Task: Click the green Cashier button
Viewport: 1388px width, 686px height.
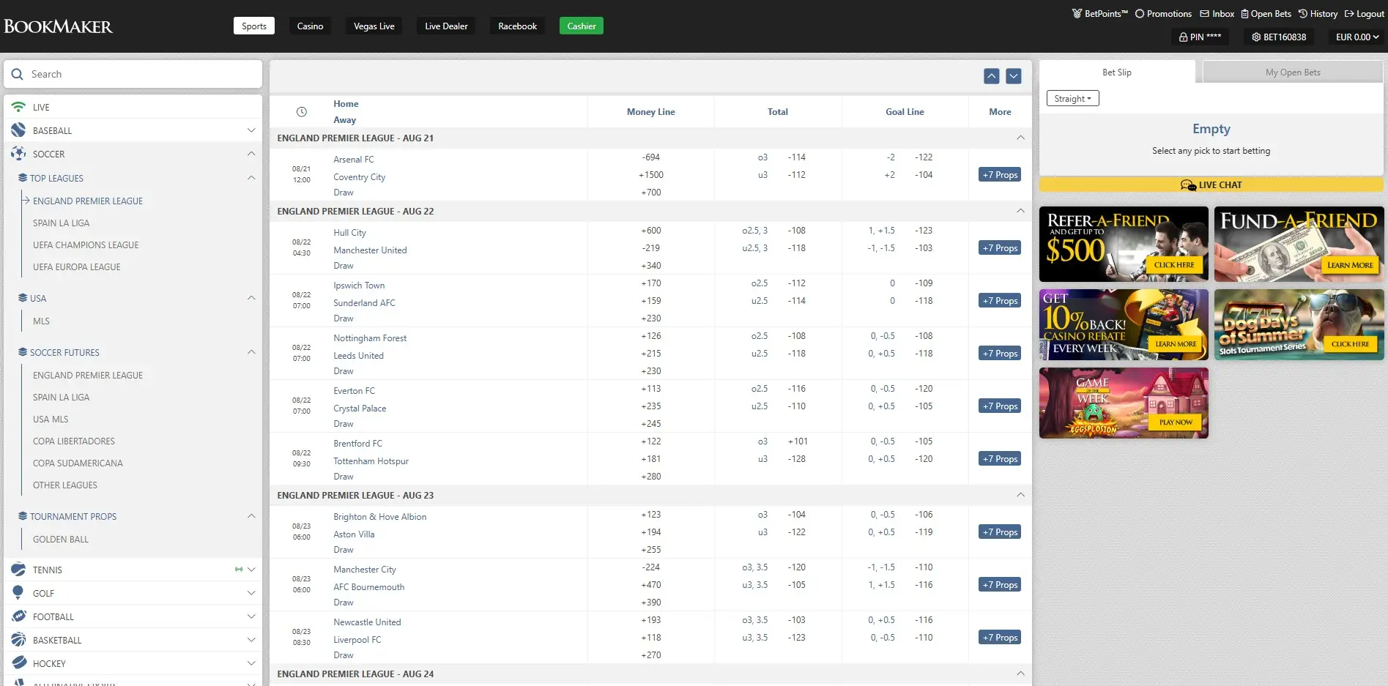Action: point(582,26)
